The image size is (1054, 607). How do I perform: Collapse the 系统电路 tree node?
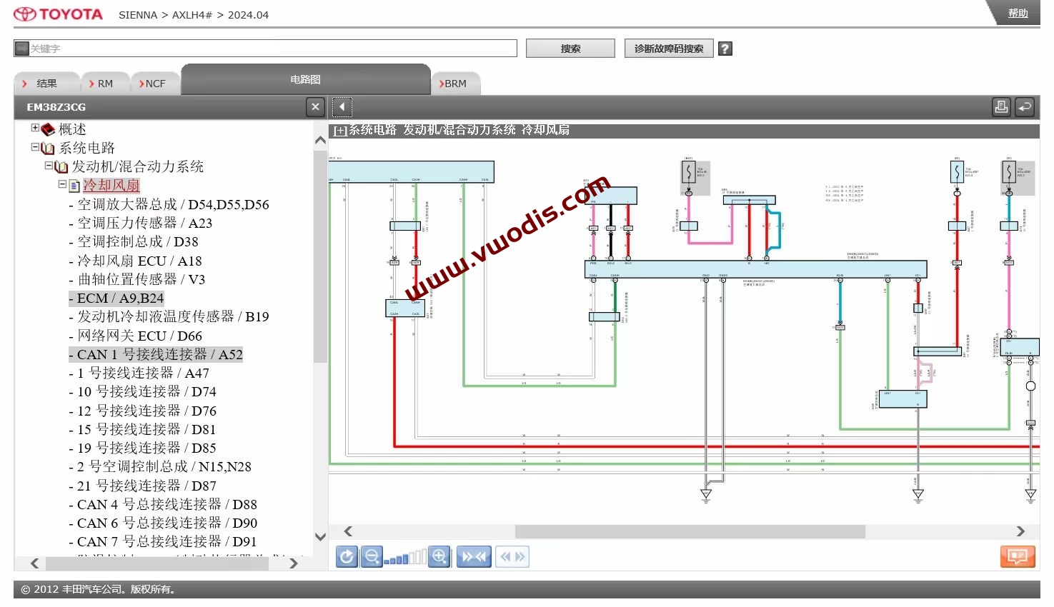[x=34, y=148]
